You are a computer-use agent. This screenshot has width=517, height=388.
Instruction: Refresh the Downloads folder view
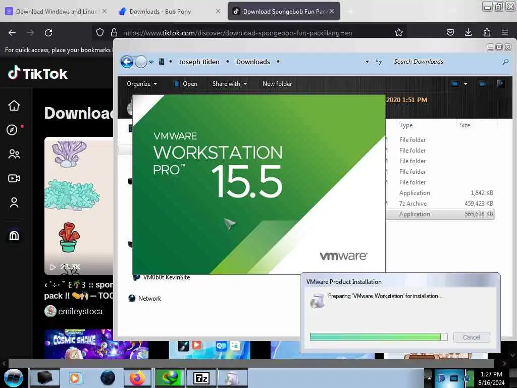click(379, 62)
